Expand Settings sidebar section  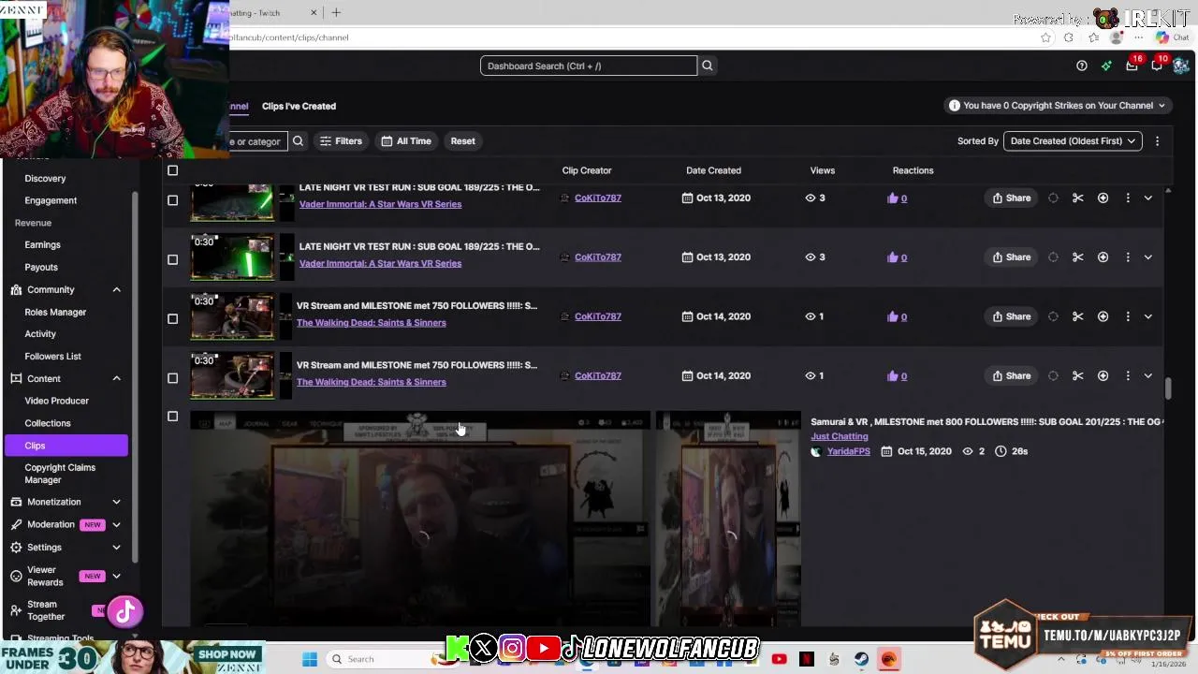pos(116,547)
